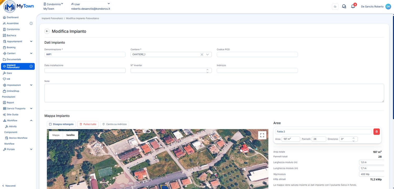Collapse the Workflow sidebar section
Image resolution: width=394 pixels, height=189 pixels.
[31, 120]
